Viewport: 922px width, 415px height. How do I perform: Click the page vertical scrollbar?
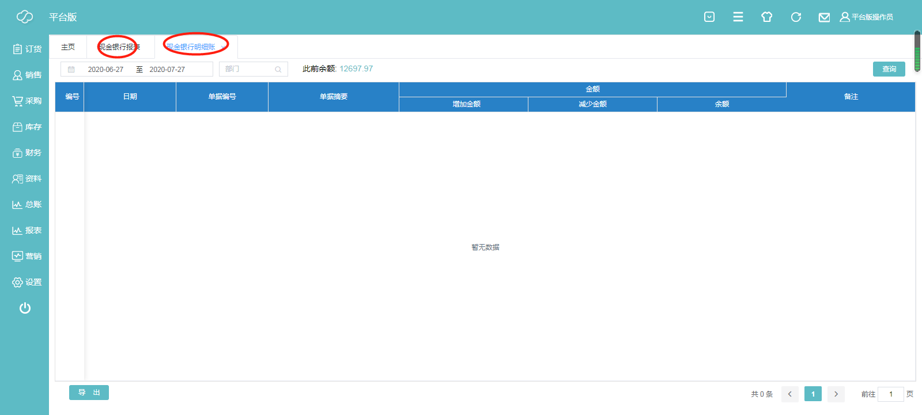(x=917, y=51)
